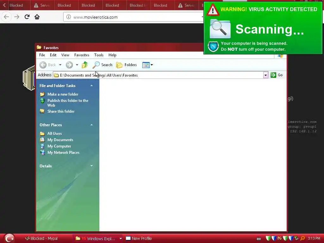Click the network connection tray icon
The width and height of the screenshot is (324, 243).
(296, 239)
